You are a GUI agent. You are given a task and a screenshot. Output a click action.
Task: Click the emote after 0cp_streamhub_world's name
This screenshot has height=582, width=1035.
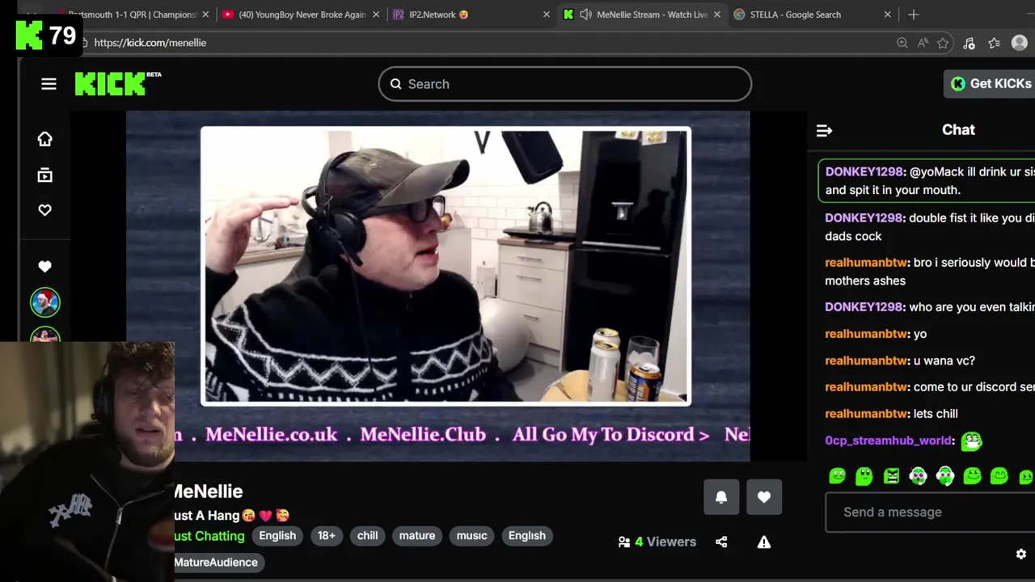pyautogui.click(x=971, y=441)
